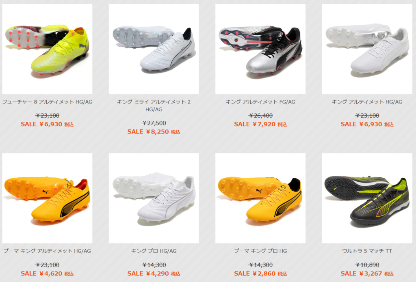Click the キング アルティメット FG/AG product name
The height and width of the screenshot is (282, 416).
(x=260, y=102)
